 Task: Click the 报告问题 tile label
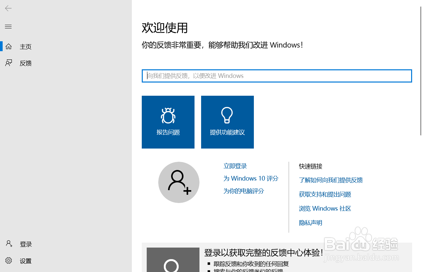168,132
